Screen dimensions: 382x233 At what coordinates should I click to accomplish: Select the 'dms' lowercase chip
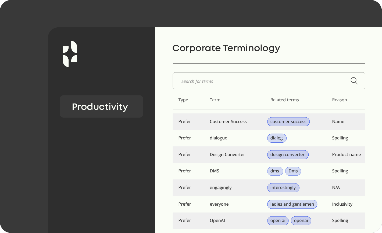pos(275,171)
